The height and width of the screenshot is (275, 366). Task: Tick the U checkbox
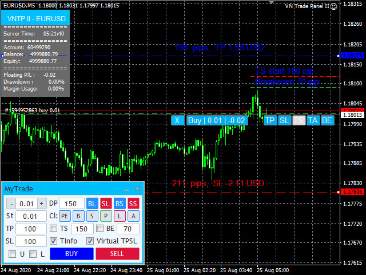13,254
